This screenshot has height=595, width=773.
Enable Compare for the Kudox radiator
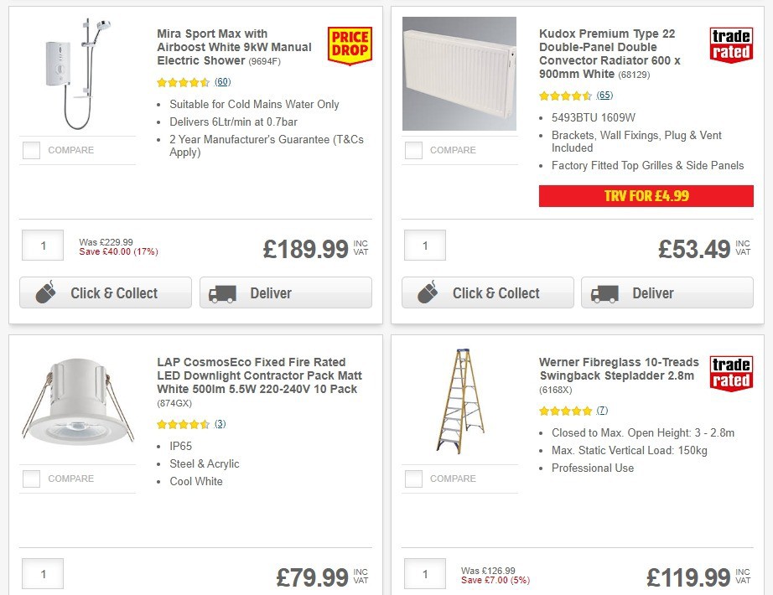coord(413,150)
